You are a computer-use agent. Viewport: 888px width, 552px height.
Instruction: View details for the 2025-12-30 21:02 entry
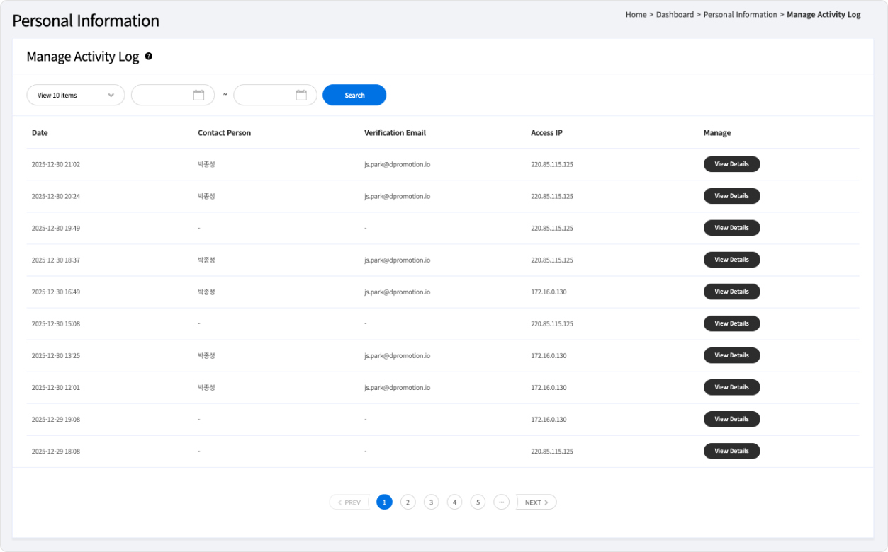click(731, 164)
